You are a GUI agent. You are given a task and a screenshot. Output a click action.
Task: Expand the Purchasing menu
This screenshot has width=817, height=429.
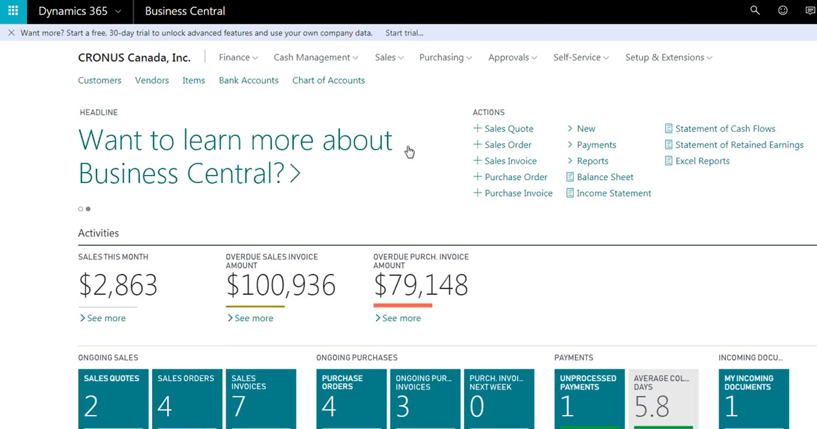446,57
